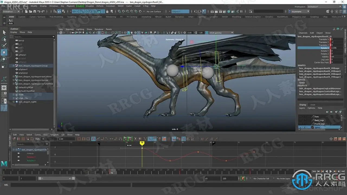Image resolution: width=347 pixels, height=195 pixels.
Task: Select the Move tool in the toolbox
Action: [4, 52]
